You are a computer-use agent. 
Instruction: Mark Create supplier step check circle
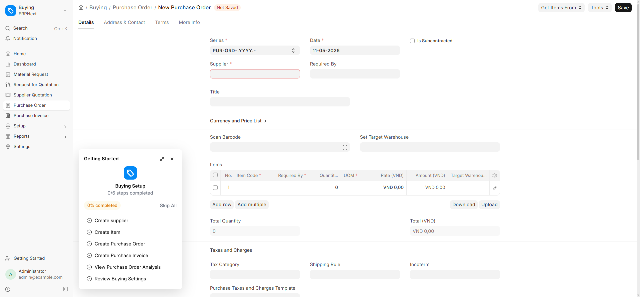pyautogui.click(x=89, y=221)
